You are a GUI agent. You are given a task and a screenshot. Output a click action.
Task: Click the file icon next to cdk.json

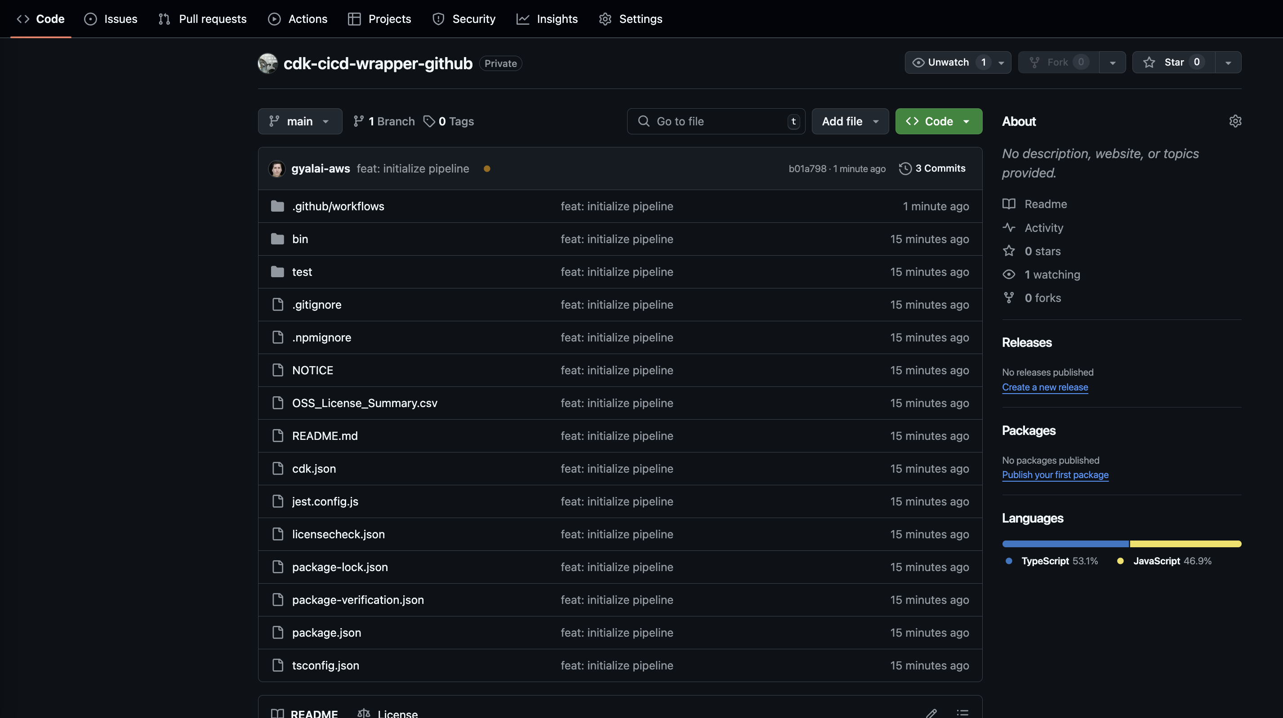278,469
